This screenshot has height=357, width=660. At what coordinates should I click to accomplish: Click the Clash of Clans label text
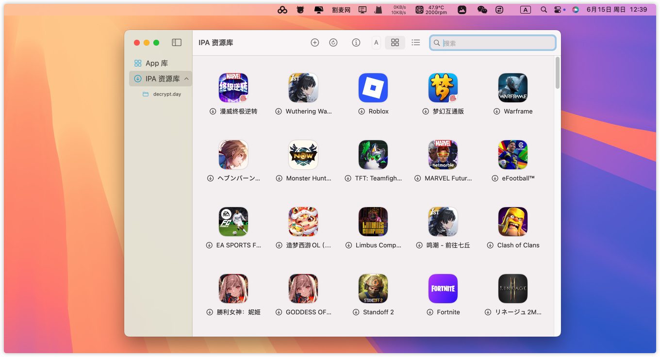click(518, 245)
